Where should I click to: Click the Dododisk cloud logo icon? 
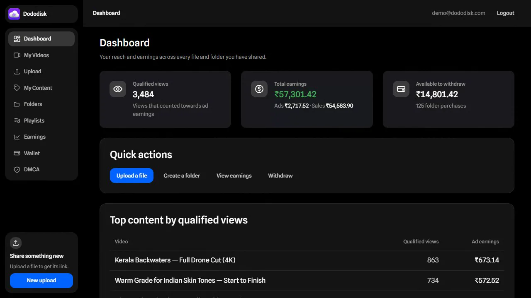[14, 14]
